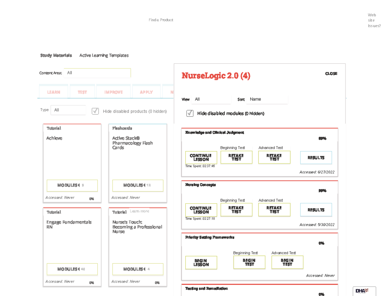Image resolution: width=384 pixels, height=296 pixels.
Task: Open the Sort by Name dropdown
Action: [x=267, y=99]
